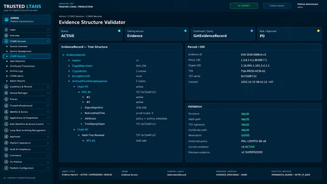The height and width of the screenshot is (184, 327).
Task: Click the Admin breadcrumb link
Action: pyautogui.click(x=62, y=16)
